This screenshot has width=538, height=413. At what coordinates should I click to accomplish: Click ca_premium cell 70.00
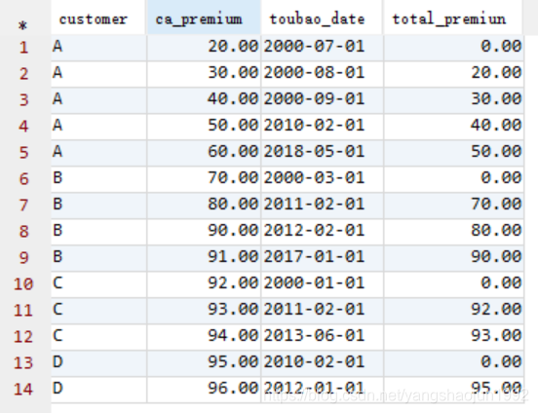pos(204,179)
